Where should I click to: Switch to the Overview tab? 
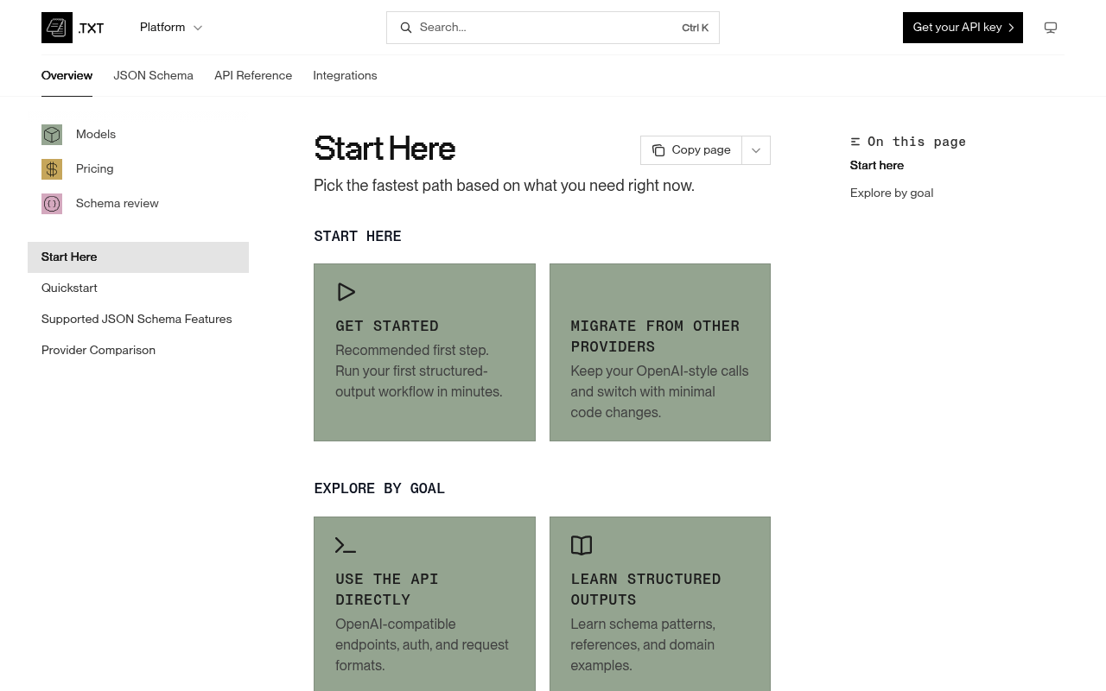(x=67, y=76)
